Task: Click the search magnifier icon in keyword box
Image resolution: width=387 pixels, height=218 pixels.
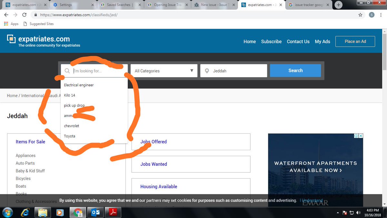Action: pos(67,71)
